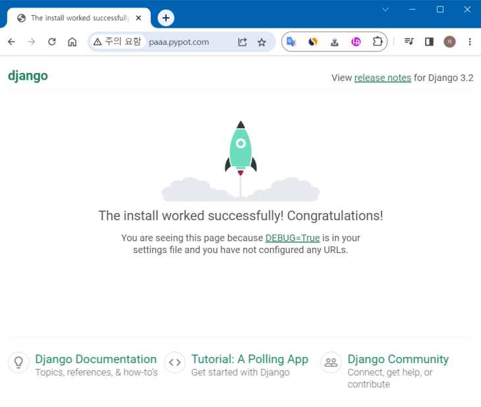Go to the browser home page
The height and width of the screenshot is (407, 481).
tap(72, 42)
